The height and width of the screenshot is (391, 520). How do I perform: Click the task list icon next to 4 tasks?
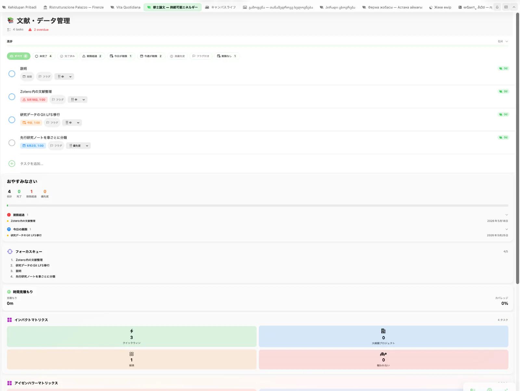(9, 30)
